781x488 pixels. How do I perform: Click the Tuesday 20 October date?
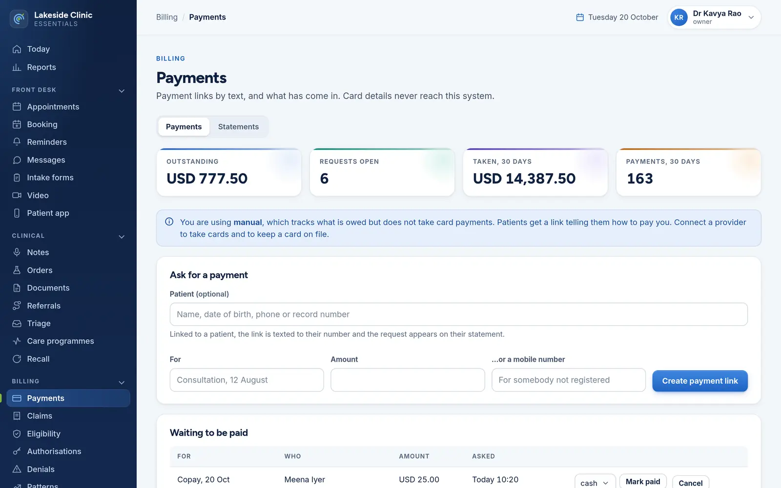(x=617, y=17)
